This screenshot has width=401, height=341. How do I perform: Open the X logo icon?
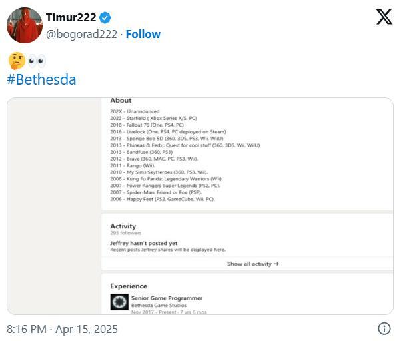click(384, 17)
